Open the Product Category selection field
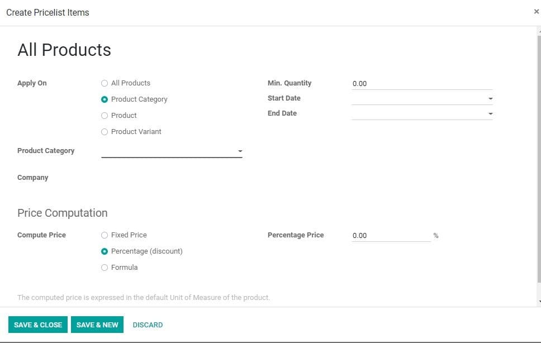 [168, 151]
